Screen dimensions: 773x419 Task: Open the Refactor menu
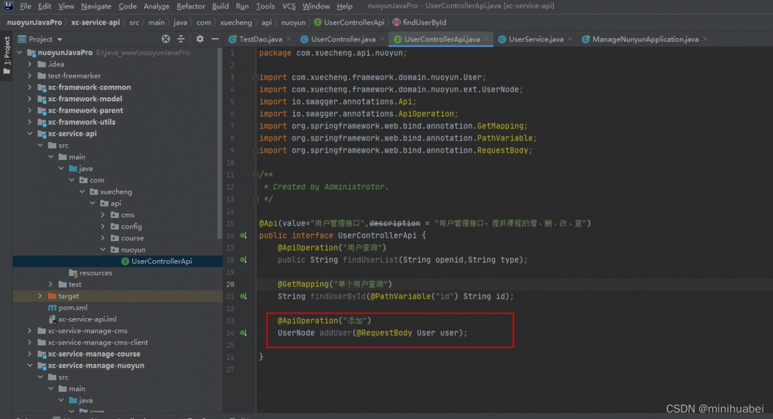(191, 6)
